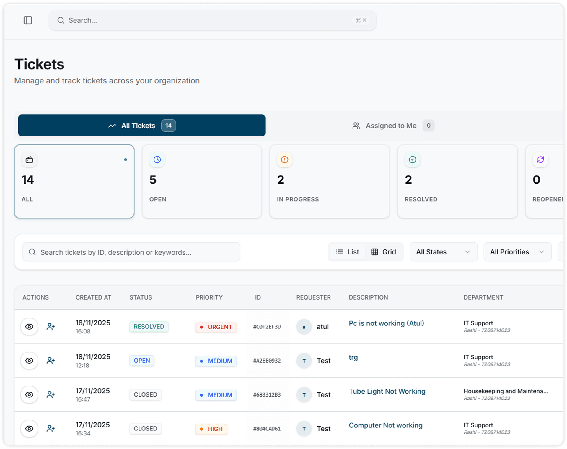Focus the search tickets by ID field
Viewport: 567px width, 449px height.
click(x=131, y=252)
